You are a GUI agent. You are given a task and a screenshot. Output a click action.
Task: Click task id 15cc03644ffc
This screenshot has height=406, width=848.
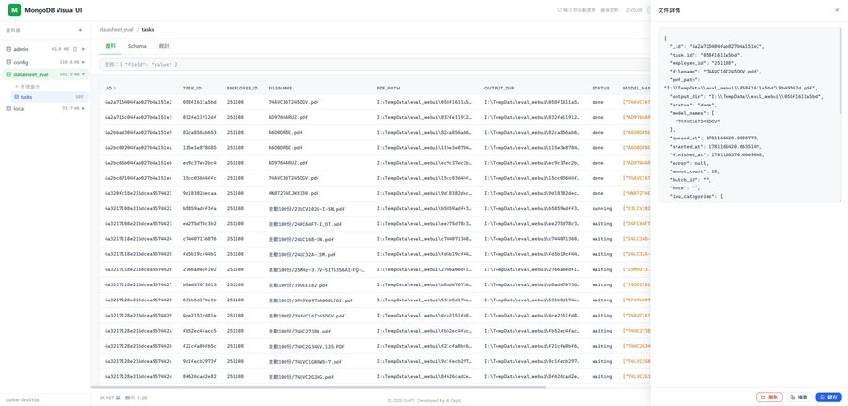point(199,177)
